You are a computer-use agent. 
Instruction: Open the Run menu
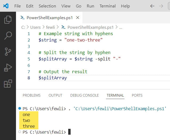point(90,6)
